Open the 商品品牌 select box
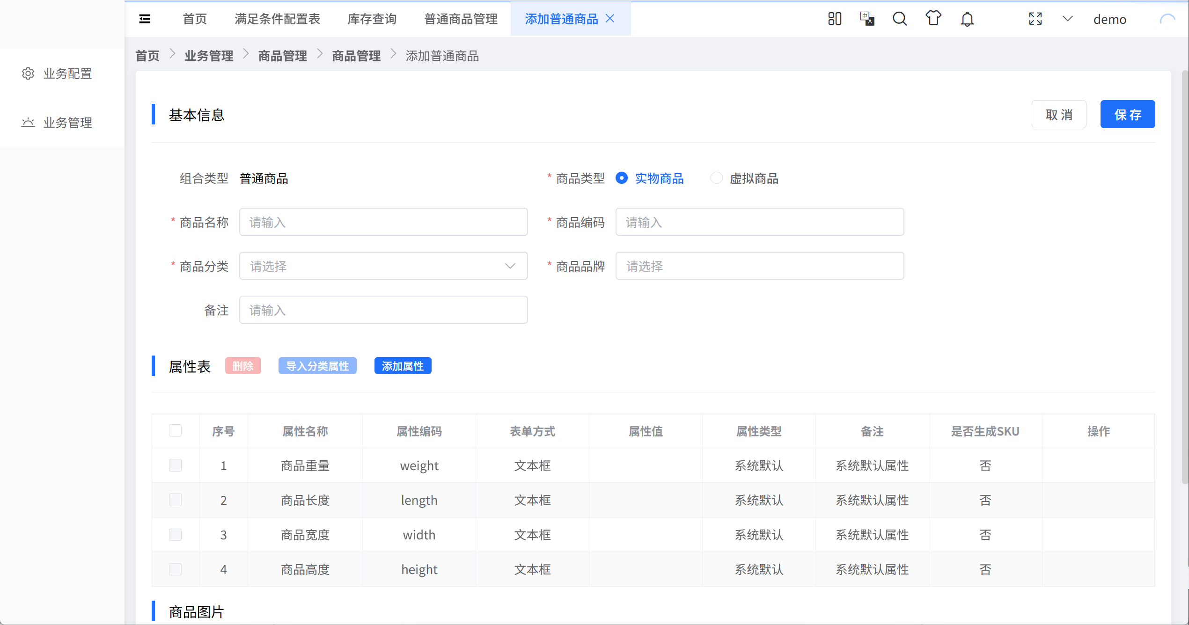The height and width of the screenshot is (625, 1189). click(x=759, y=266)
